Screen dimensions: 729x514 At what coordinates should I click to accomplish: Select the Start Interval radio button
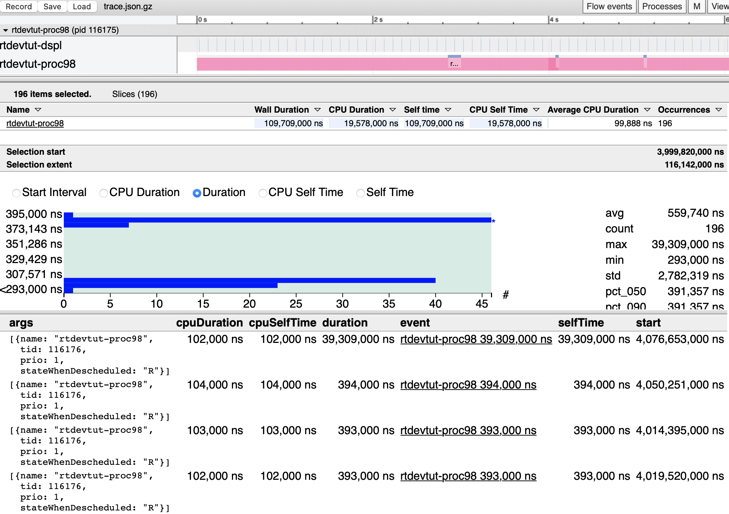click(x=16, y=193)
